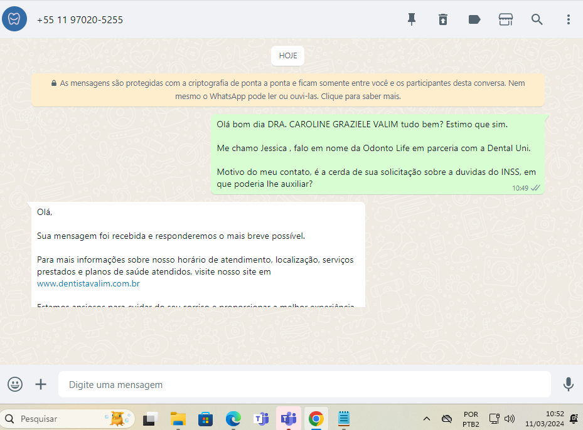Open the www.dentistavalim.com.br link
583x430 pixels.
(x=88, y=283)
